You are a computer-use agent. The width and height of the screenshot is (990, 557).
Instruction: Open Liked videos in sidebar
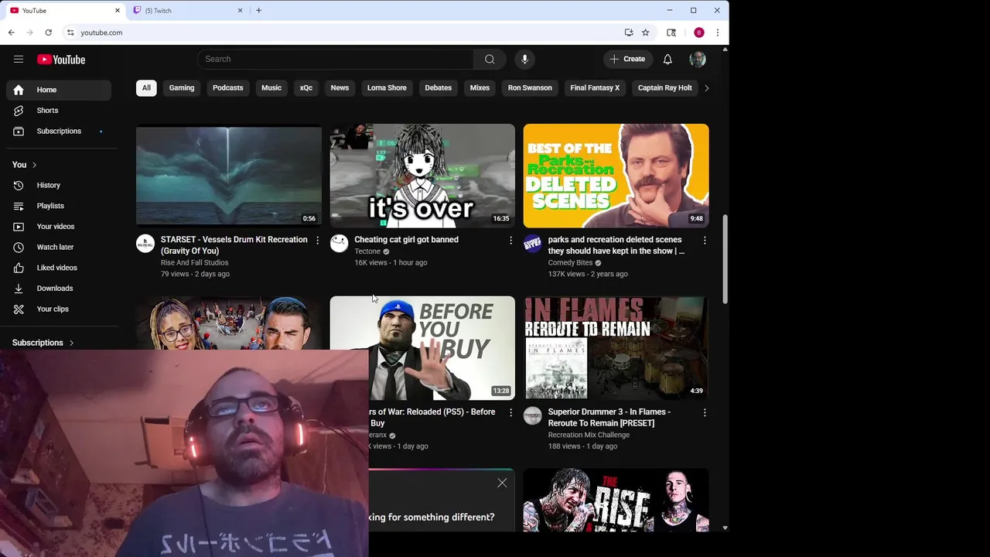pos(59,268)
